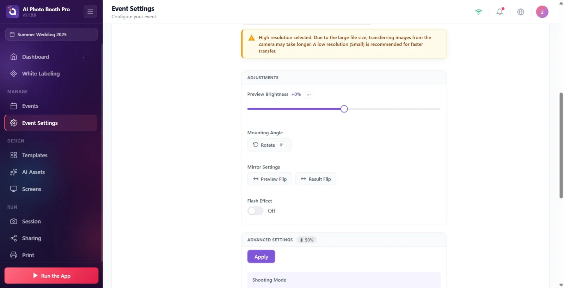Click the AI Photo Booth Pro logo

[12, 12]
